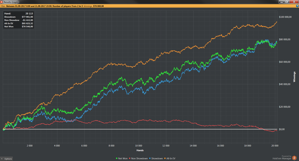Click the $80 000,00 axis label

[x=284, y=39]
